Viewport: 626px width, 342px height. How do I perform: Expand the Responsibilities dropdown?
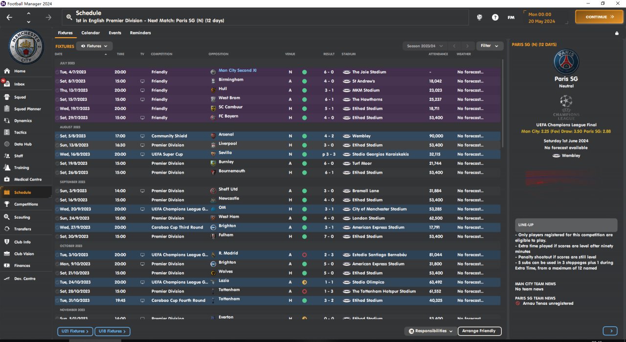click(x=431, y=331)
